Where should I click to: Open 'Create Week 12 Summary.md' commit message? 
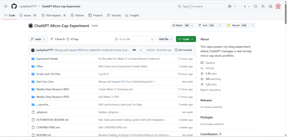[x=115, y=89]
